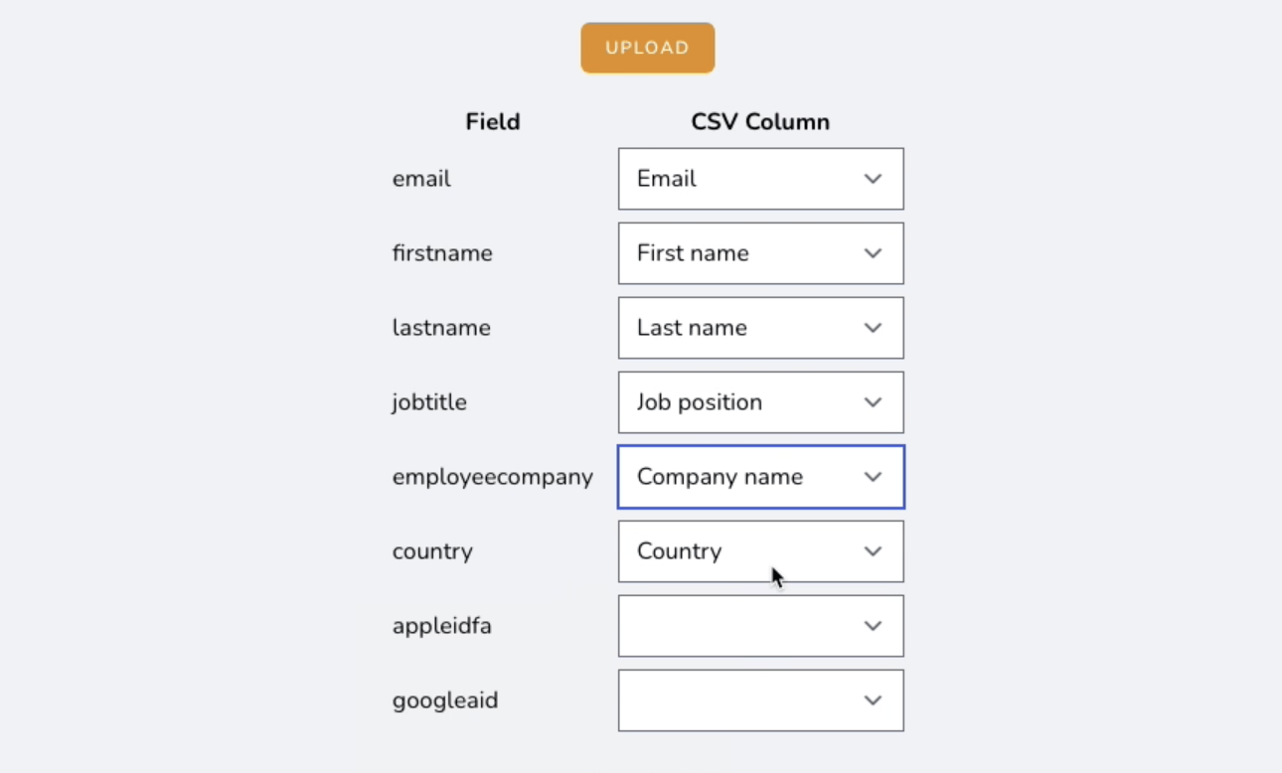Expand the First name column dropdown
The image size is (1282, 773).
pos(760,253)
